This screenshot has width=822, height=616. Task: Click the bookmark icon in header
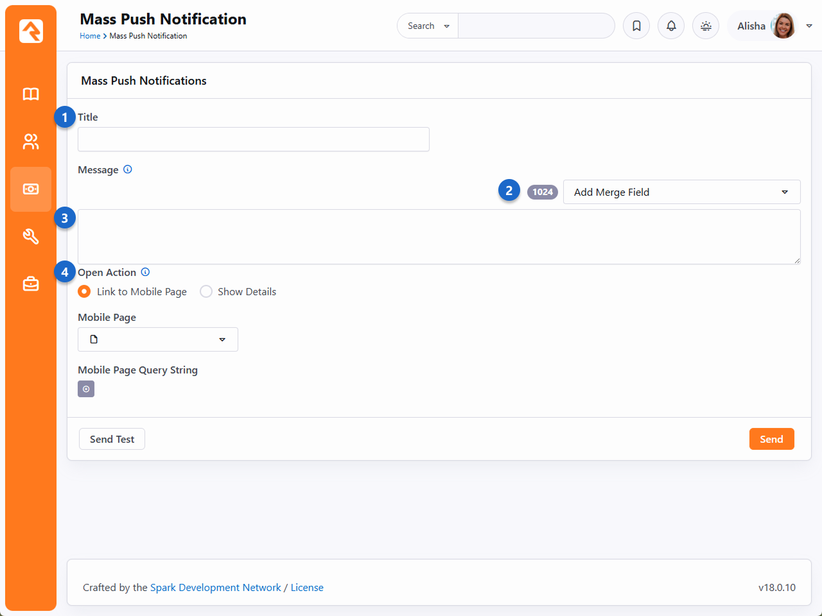(x=636, y=26)
